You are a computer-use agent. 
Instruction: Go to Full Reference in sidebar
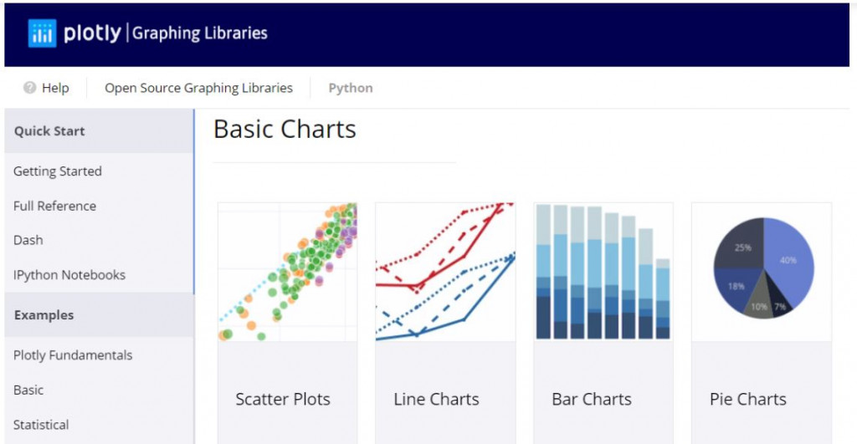tap(54, 206)
